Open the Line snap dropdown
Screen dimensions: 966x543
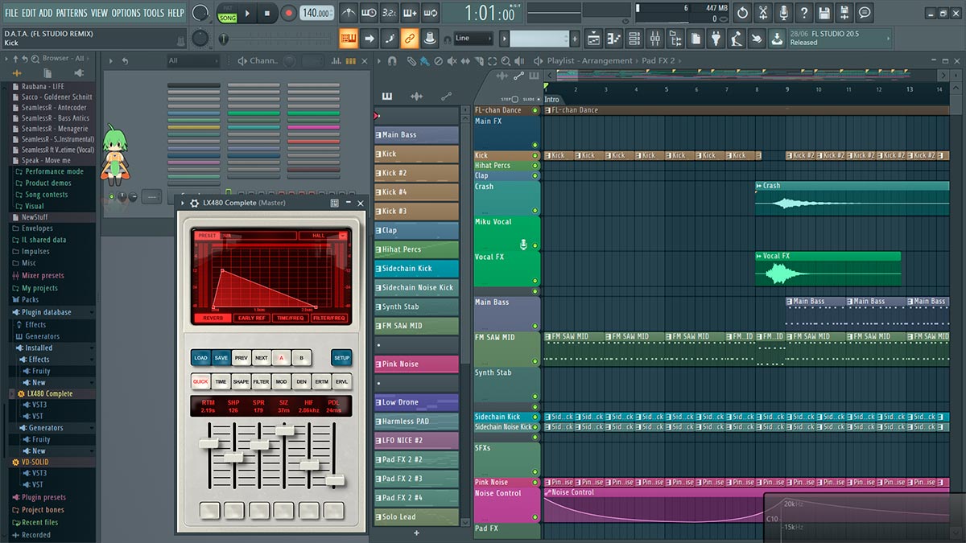(x=473, y=39)
